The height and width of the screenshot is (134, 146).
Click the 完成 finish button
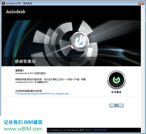(x=116, y=105)
